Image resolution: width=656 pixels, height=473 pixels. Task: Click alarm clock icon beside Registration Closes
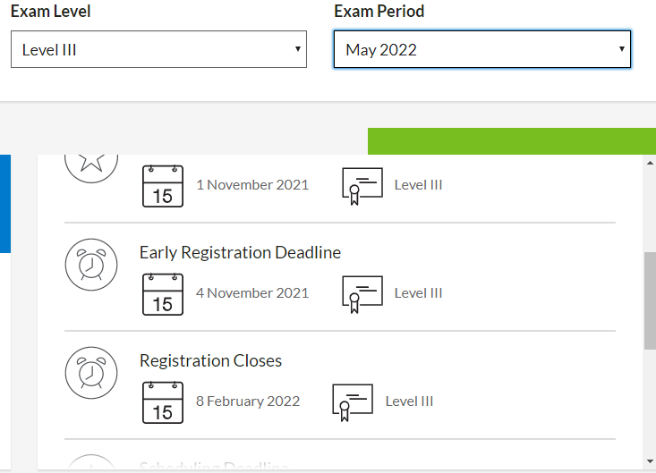(91, 373)
